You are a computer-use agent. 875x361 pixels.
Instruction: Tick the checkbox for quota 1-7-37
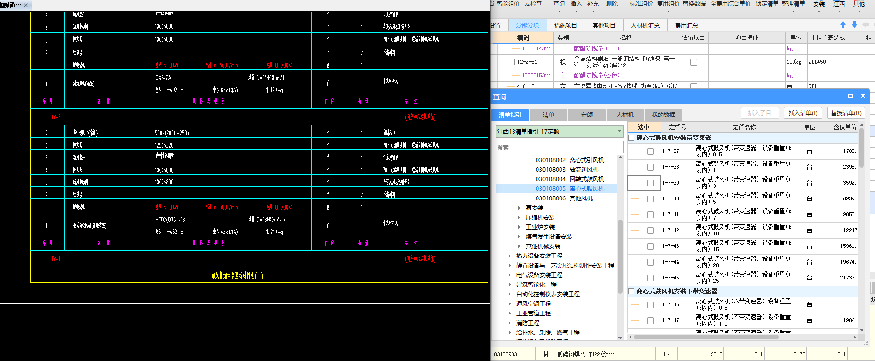coord(651,151)
